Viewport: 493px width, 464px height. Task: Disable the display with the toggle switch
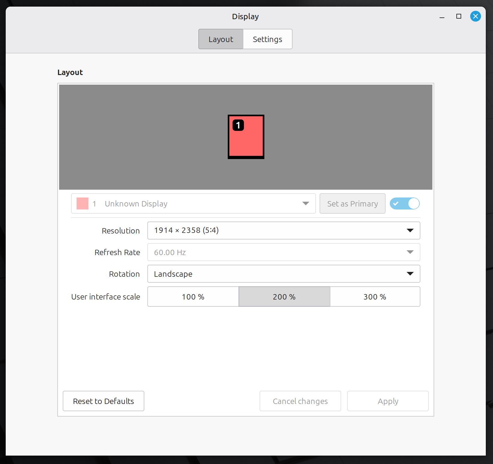[404, 203]
